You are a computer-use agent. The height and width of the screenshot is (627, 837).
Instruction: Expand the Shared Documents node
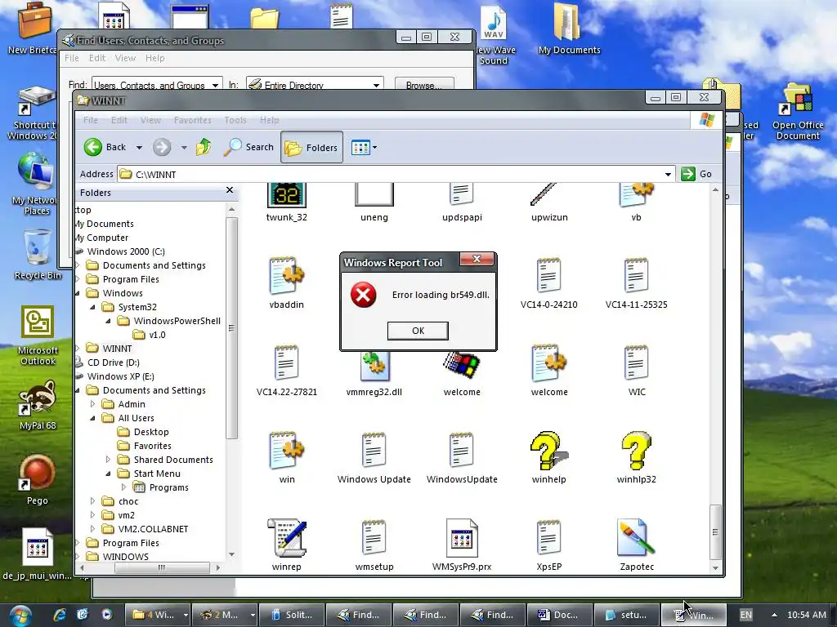[x=109, y=460]
